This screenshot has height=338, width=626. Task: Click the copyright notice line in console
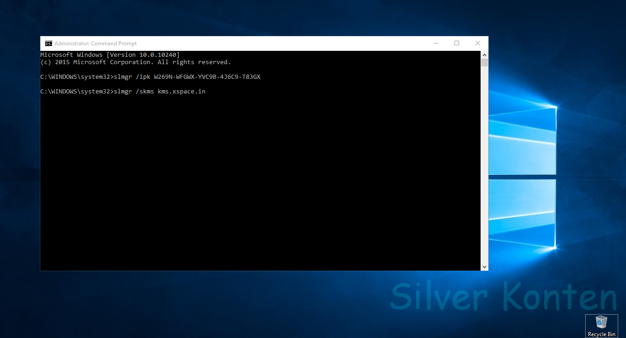(x=135, y=62)
